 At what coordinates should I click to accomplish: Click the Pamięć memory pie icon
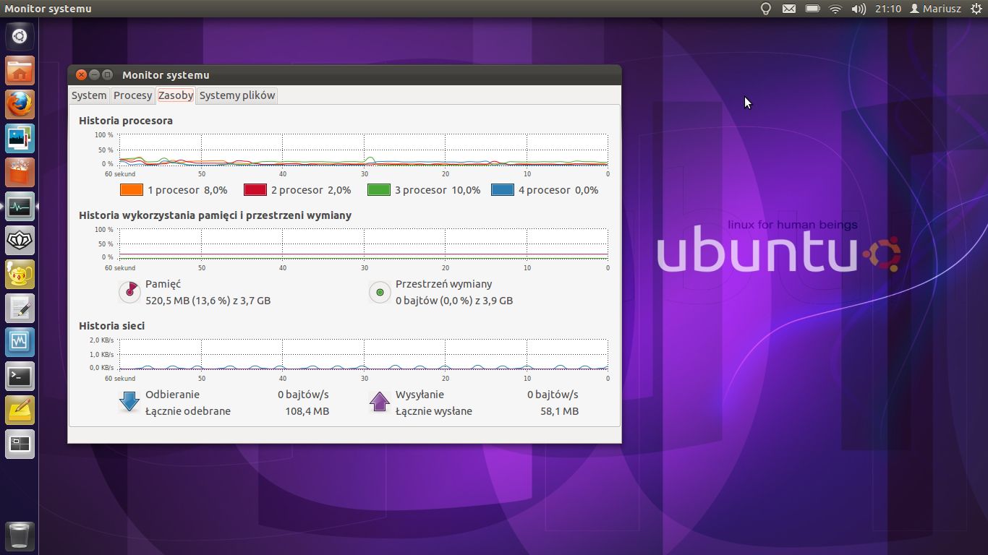click(x=129, y=291)
